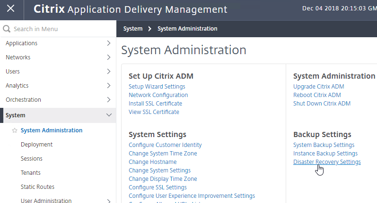Focus the Search in Menu field
Image resolution: width=377 pixels, height=203 pixels.
pos(58,29)
